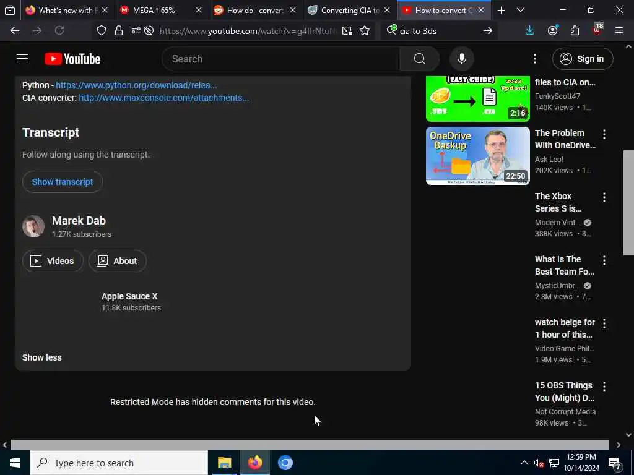Click the YouTube search magnifier button
Screen dimensions: 634x475
[419, 59]
